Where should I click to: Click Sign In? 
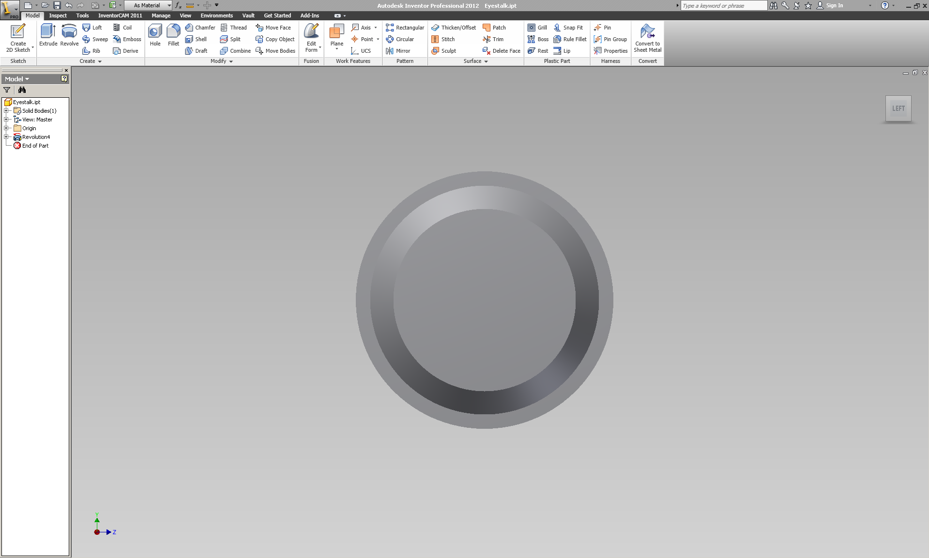(x=830, y=5)
